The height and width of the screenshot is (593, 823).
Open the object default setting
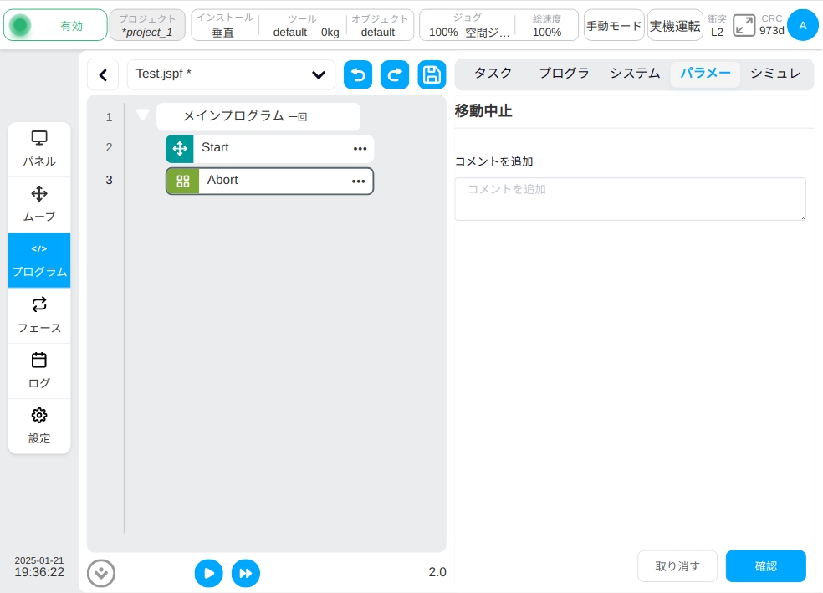[x=379, y=25]
